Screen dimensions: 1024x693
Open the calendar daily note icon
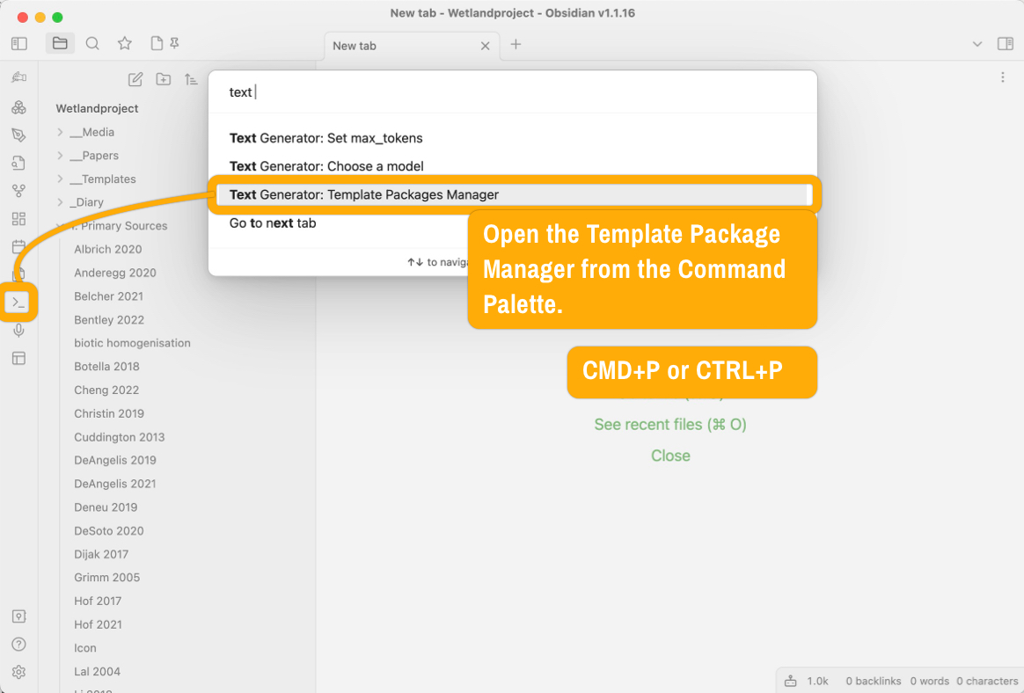pos(19,247)
